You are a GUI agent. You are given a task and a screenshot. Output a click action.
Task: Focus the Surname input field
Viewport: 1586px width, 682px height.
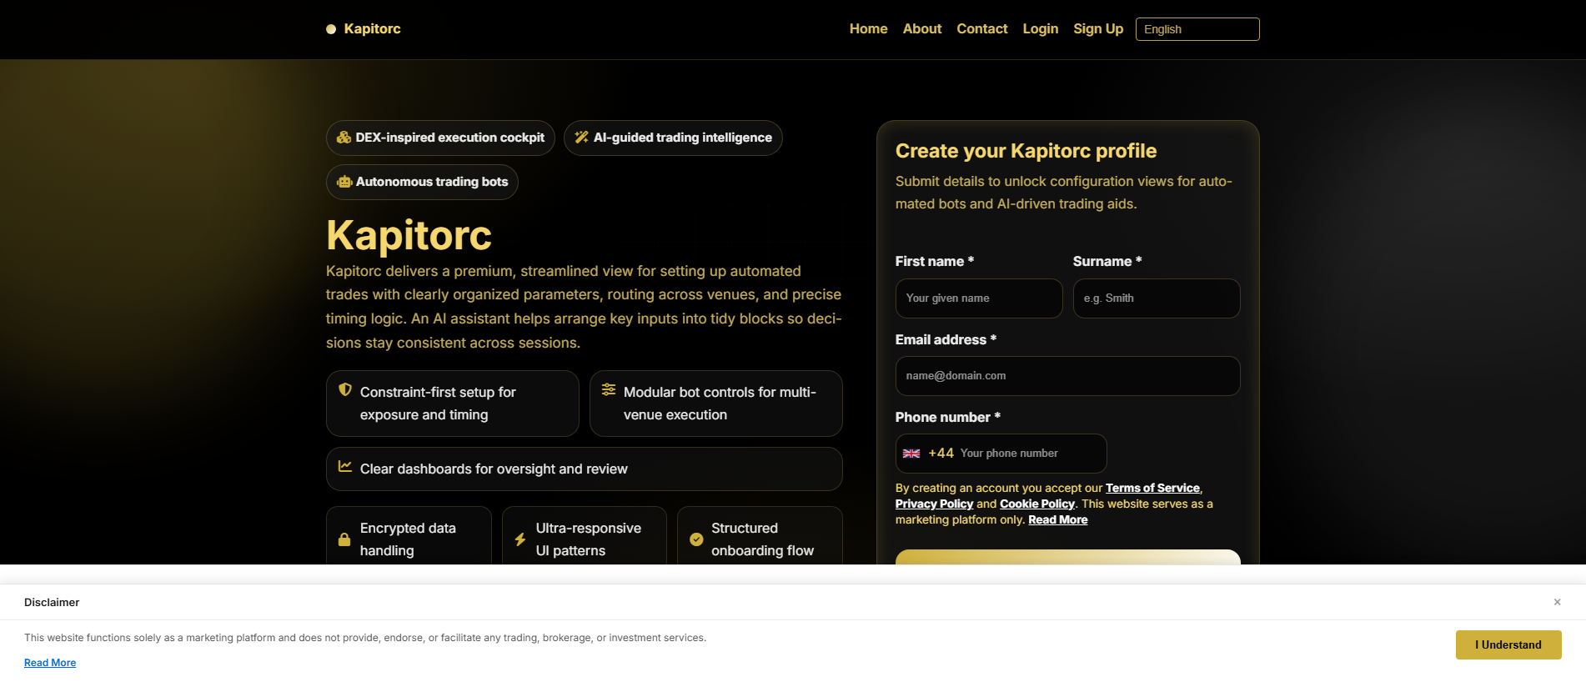[1157, 298]
